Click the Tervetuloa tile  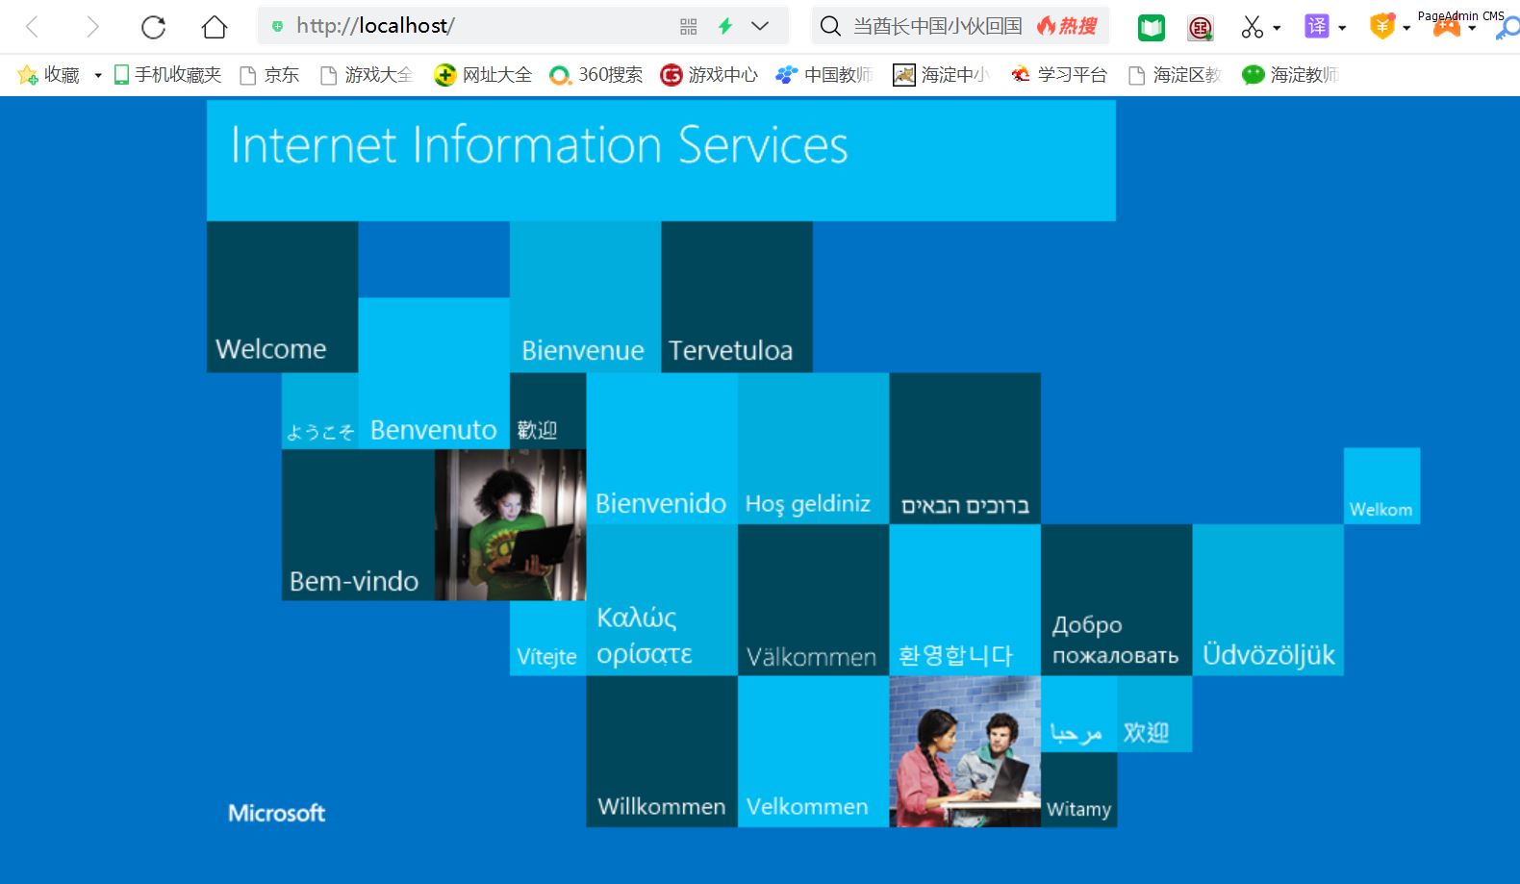pyautogui.click(x=737, y=297)
